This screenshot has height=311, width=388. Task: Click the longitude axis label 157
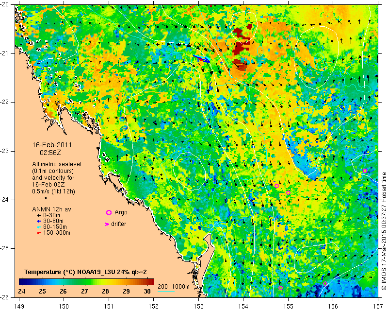[378, 306]
